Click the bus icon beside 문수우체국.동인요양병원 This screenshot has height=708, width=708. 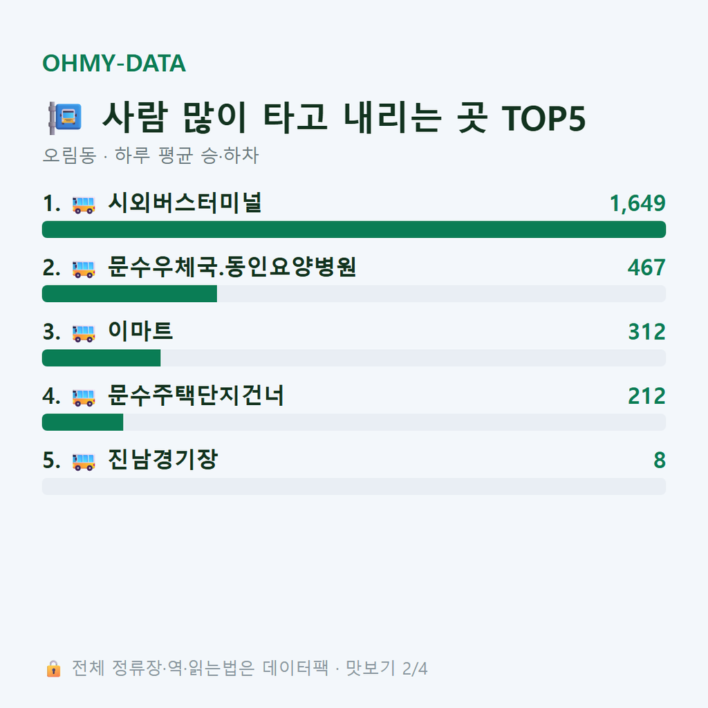click(x=84, y=269)
